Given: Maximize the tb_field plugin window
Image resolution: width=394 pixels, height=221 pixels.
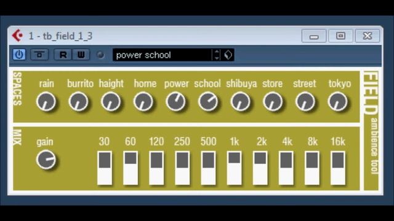Looking at the screenshot, I should 340,36.
